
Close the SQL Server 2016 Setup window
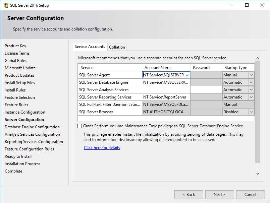point(262,5)
